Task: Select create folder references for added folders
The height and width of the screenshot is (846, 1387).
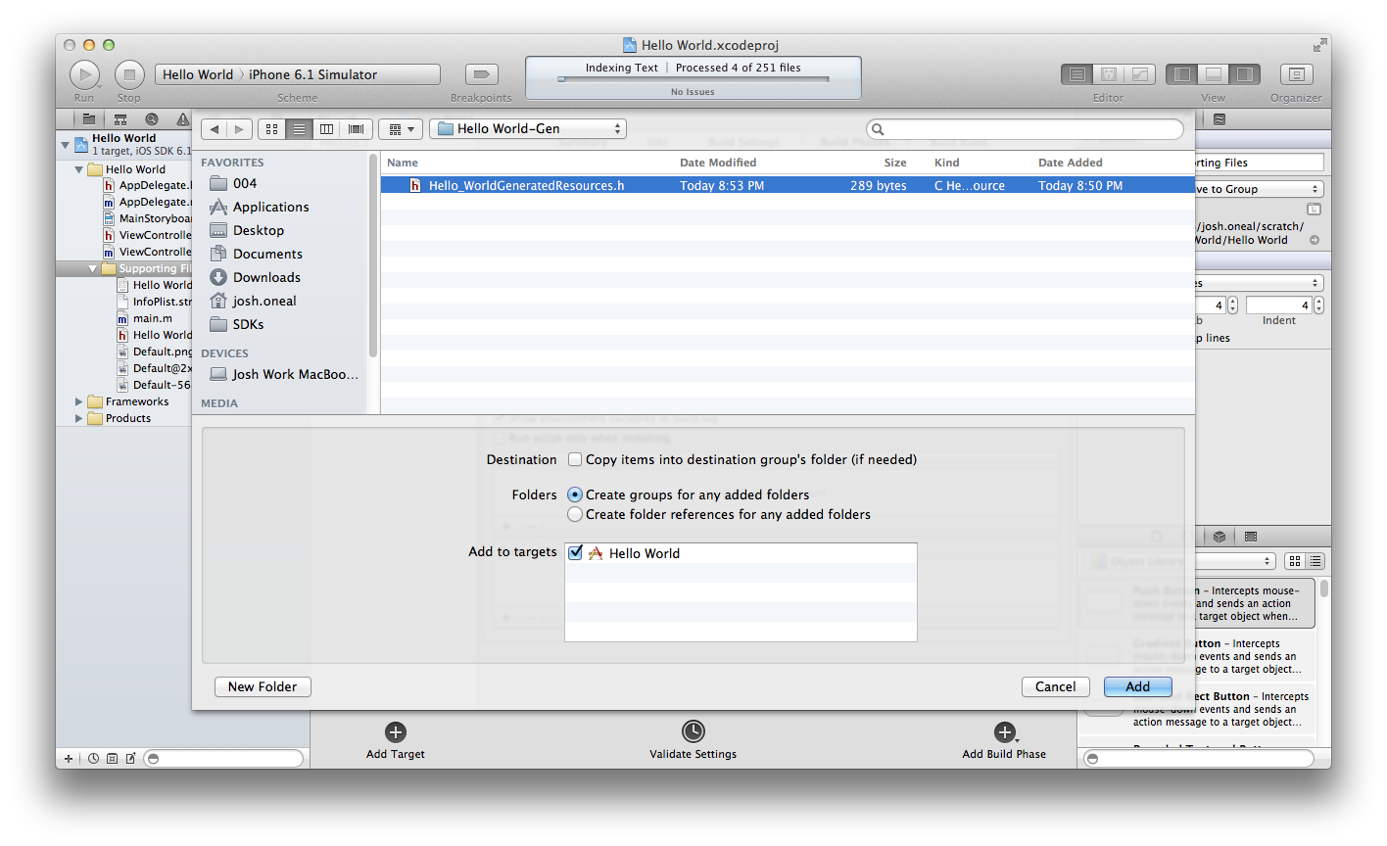Action: point(575,514)
